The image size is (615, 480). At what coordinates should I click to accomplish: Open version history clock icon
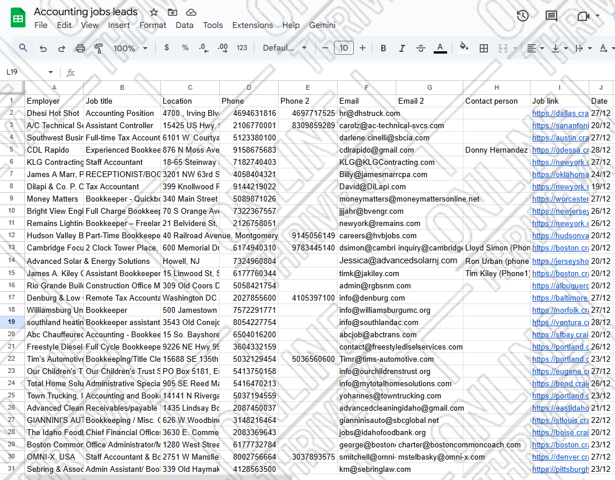pos(522,16)
